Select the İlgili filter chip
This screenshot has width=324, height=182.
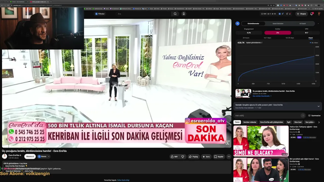tap(289, 122)
